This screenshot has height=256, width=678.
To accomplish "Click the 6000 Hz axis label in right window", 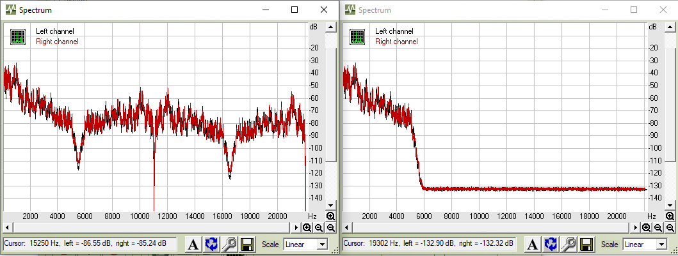I will click(x=424, y=216).
